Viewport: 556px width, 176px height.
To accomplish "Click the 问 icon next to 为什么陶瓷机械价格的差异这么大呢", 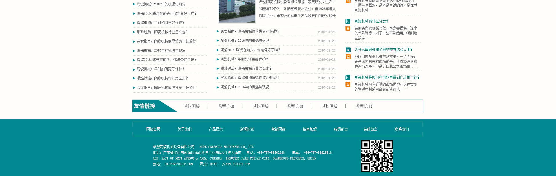I will pos(348,50).
